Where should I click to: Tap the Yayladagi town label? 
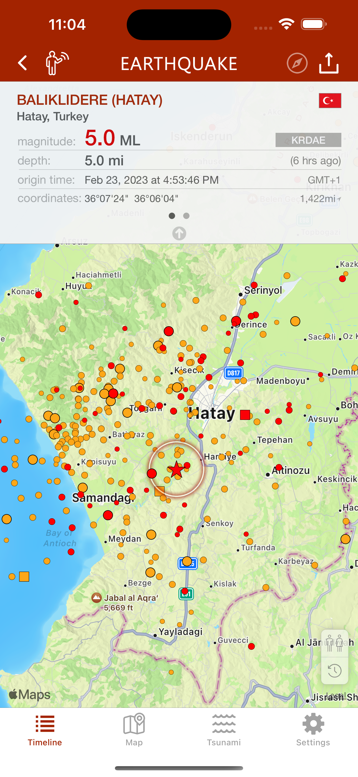pos(180,632)
